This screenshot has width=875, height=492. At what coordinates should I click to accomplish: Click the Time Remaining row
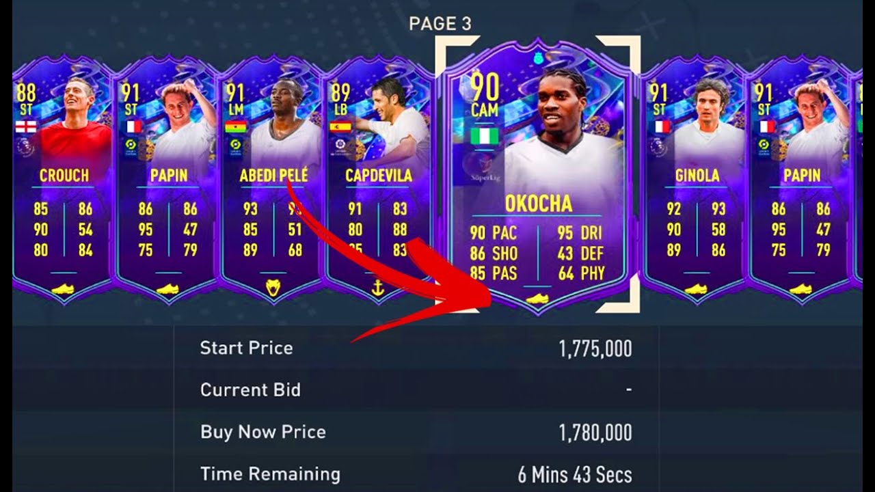(x=416, y=474)
